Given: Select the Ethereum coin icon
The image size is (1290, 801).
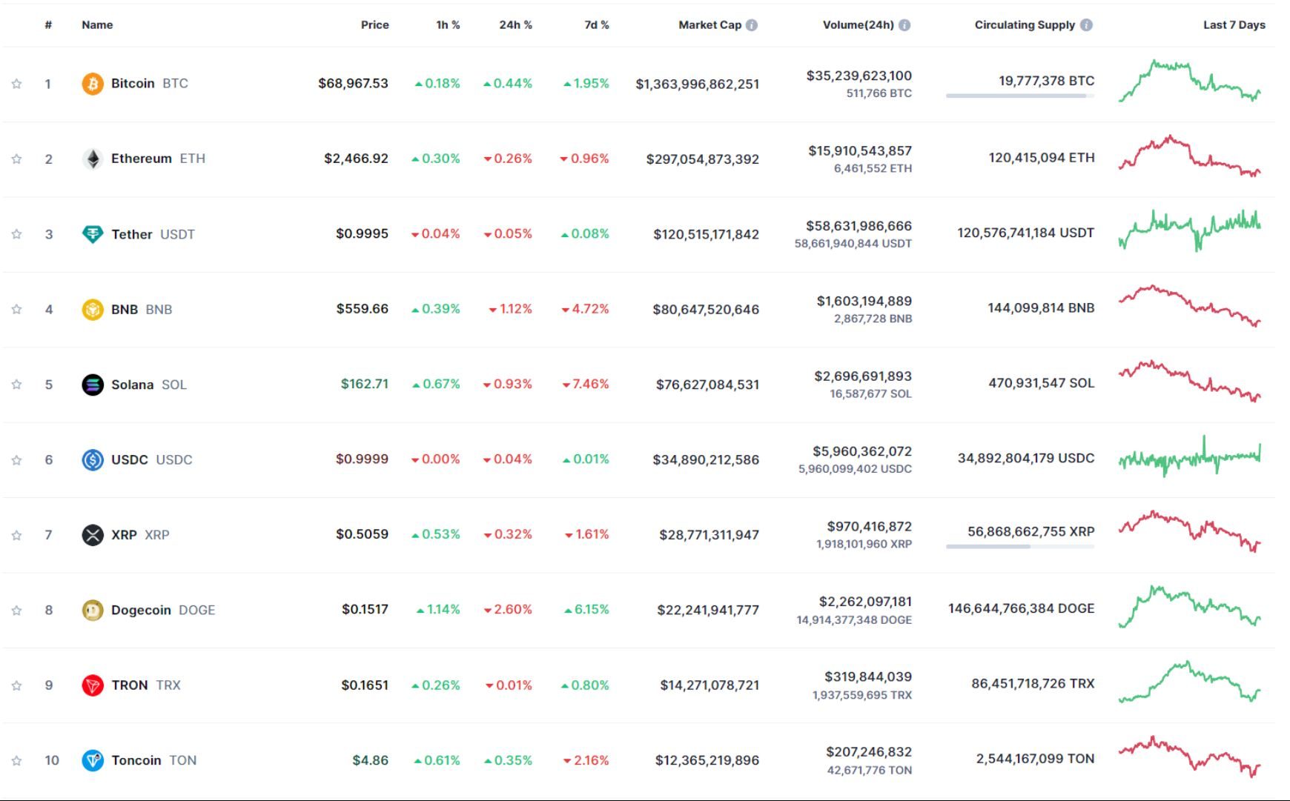Looking at the screenshot, I should 91,158.
